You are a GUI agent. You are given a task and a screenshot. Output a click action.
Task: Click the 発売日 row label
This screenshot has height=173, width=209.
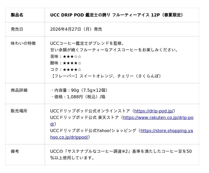point(17,29)
